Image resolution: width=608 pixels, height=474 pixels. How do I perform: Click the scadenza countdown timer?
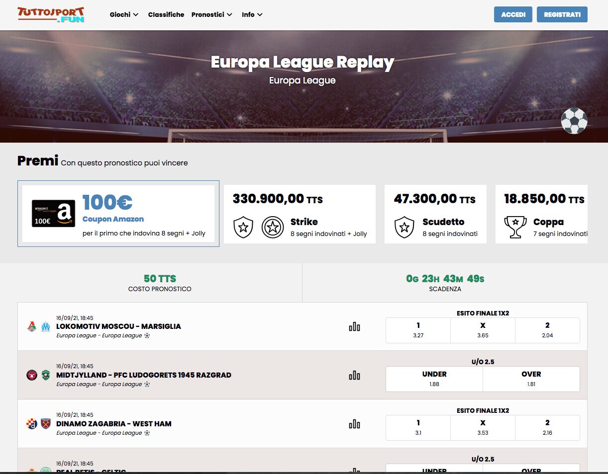coord(445,279)
